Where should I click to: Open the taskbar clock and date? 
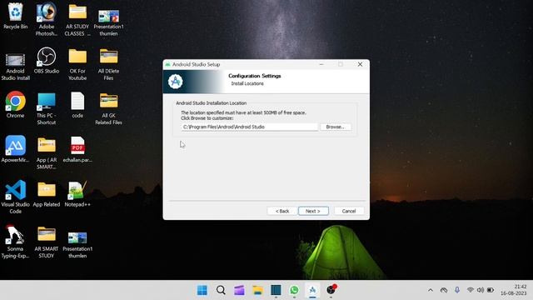click(x=513, y=290)
